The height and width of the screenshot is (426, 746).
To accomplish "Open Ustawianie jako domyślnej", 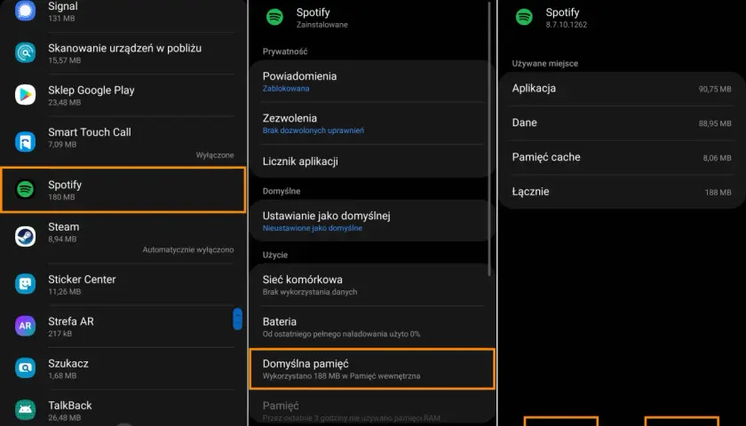I will click(x=372, y=221).
